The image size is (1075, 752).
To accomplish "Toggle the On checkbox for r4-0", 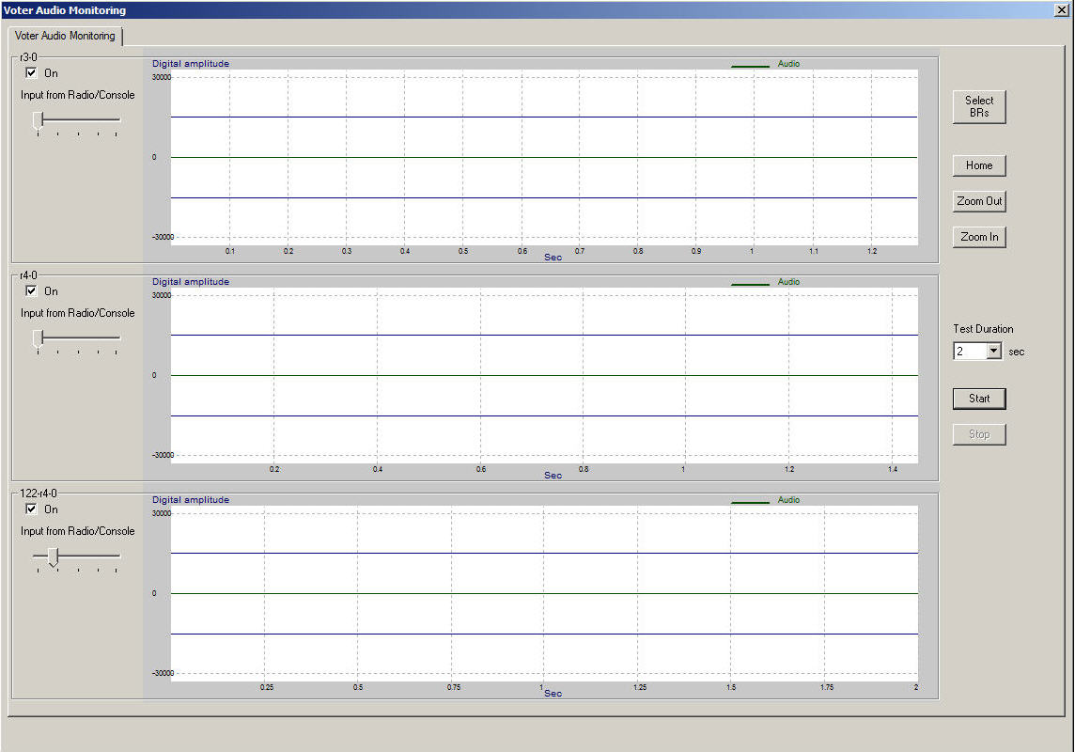I will click(32, 291).
